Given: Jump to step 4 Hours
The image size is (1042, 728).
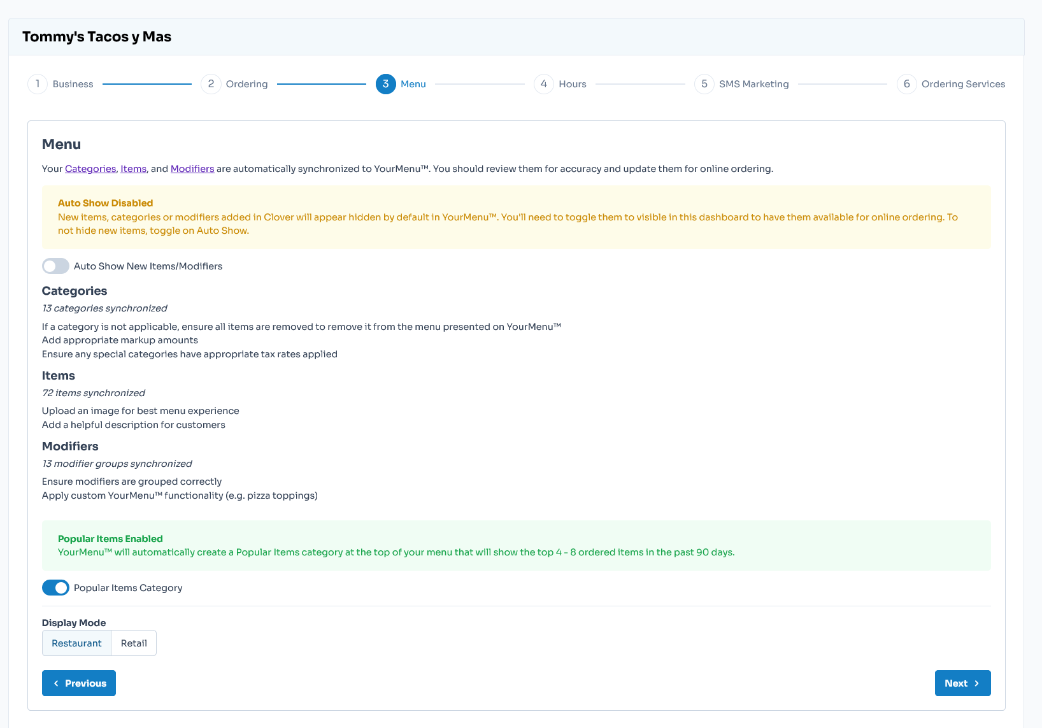Looking at the screenshot, I should (560, 84).
